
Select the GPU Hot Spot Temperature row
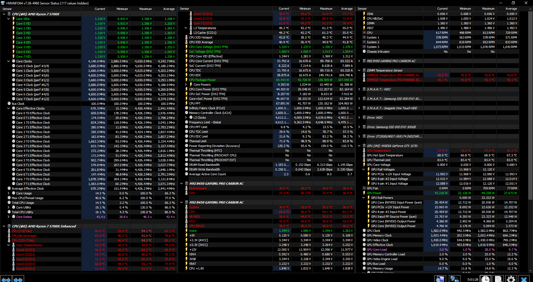440,155
